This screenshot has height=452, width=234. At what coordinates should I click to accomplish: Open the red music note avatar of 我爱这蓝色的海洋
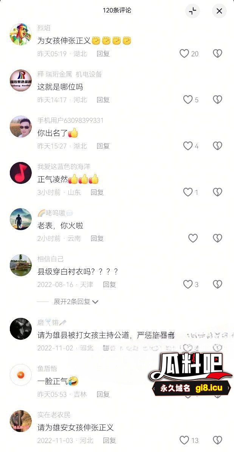coord(21,173)
